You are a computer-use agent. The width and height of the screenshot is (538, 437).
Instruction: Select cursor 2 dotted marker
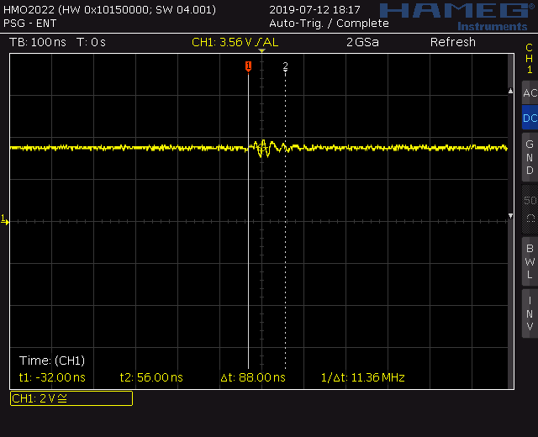[x=285, y=66]
